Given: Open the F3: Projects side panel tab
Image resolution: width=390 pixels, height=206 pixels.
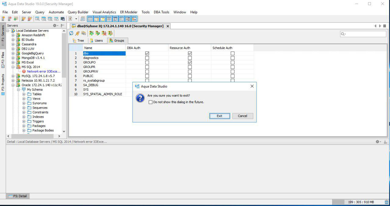Looking at the screenshot, I should click(x=3, y=84).
